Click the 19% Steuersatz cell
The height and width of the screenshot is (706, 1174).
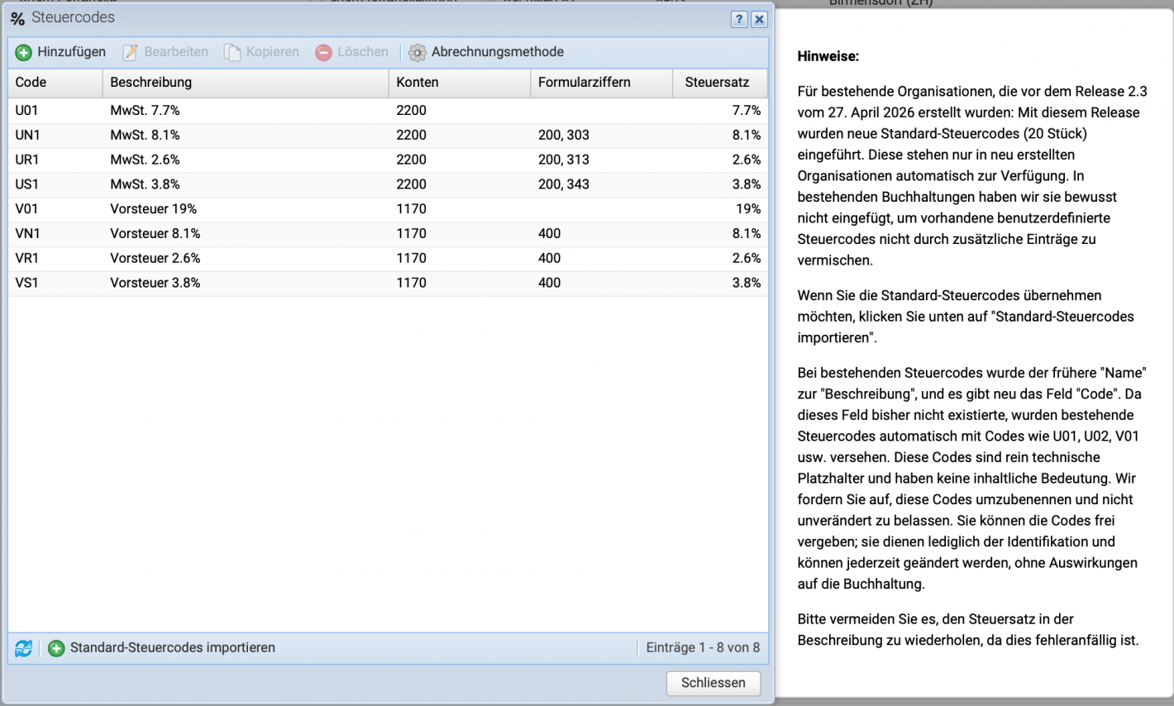point(748,209)
